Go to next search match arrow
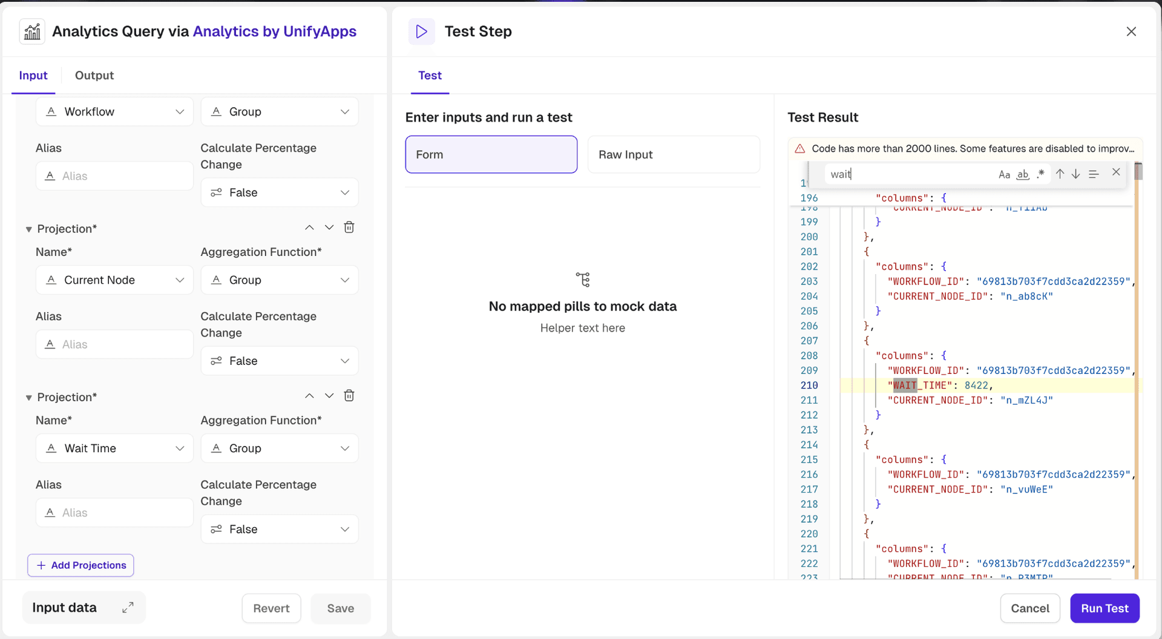The width and height of the screenshot is (1162, 639). tap(1075, 174)
